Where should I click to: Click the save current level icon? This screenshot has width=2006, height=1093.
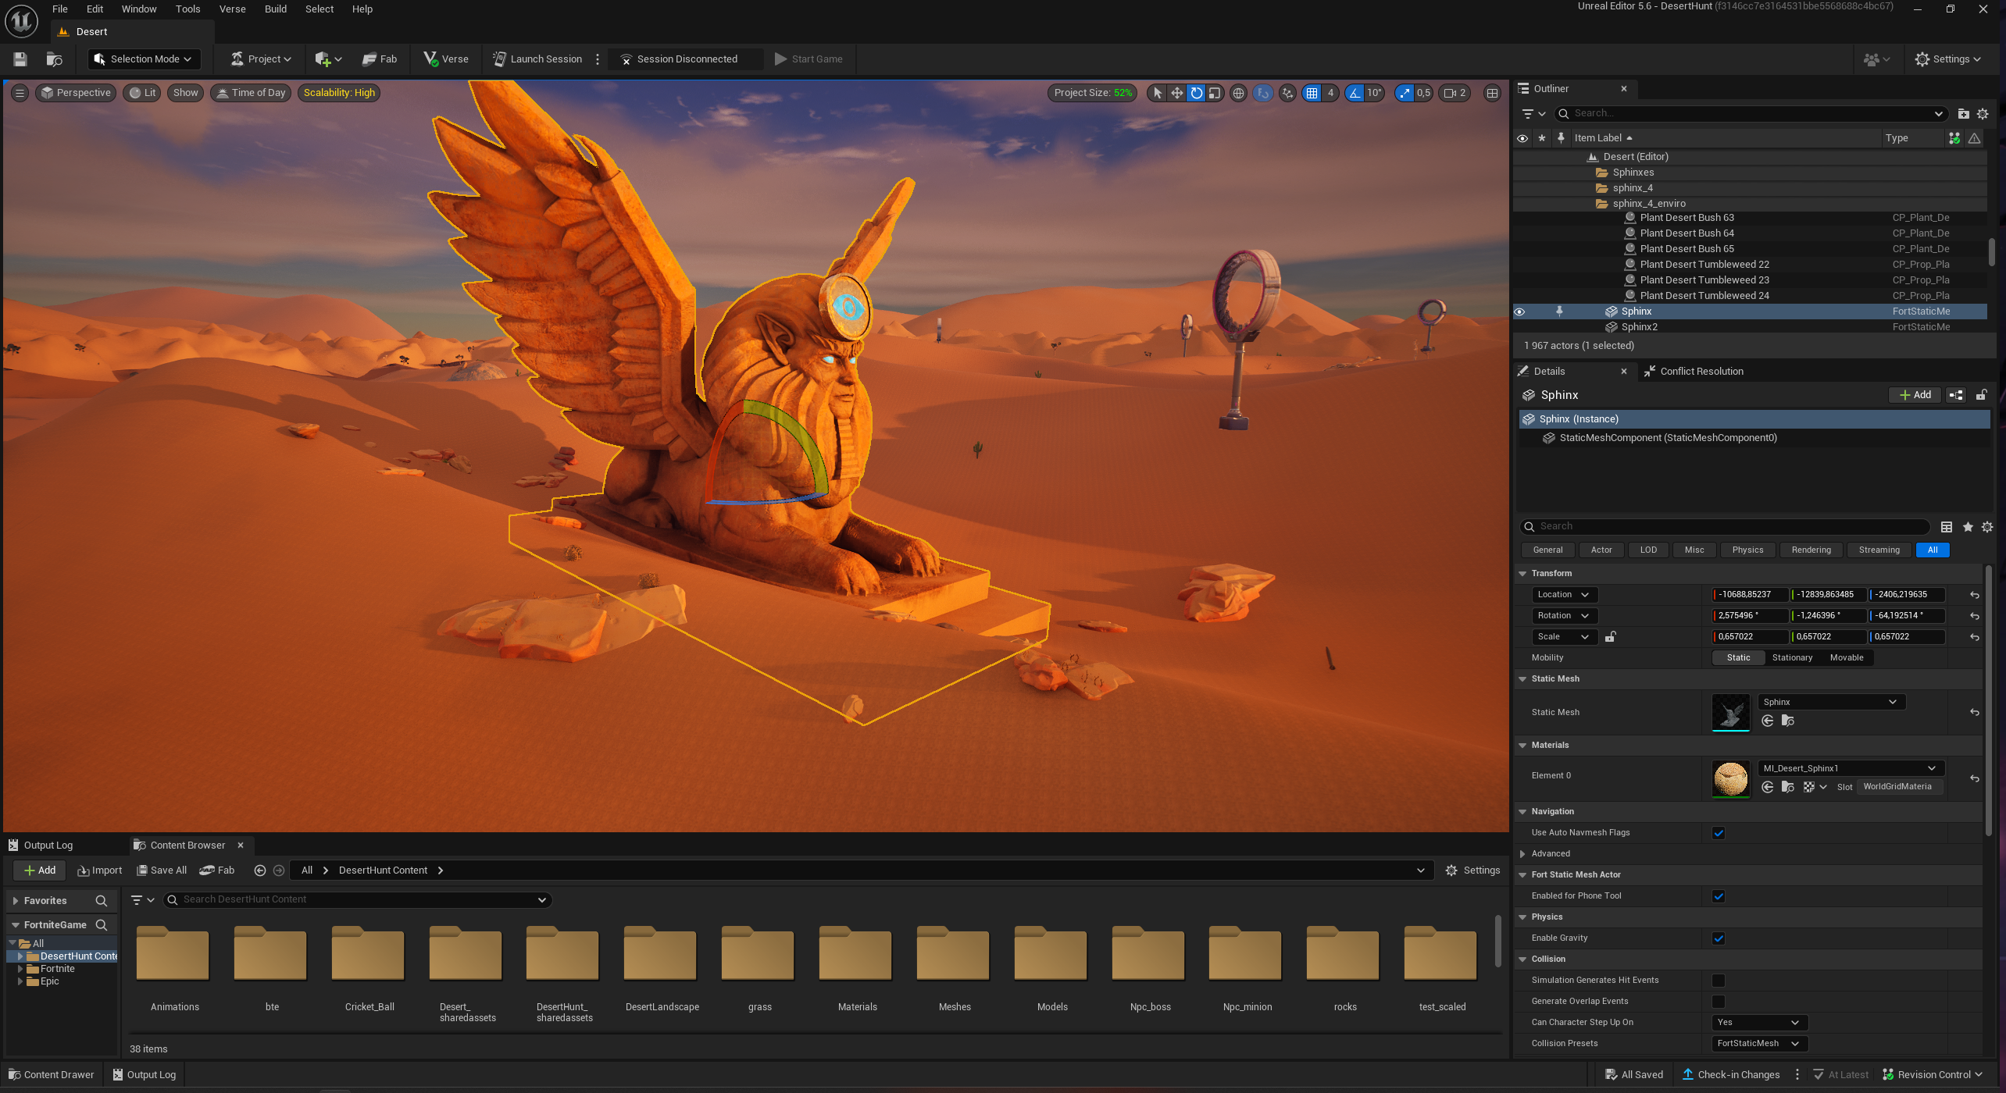20,59
